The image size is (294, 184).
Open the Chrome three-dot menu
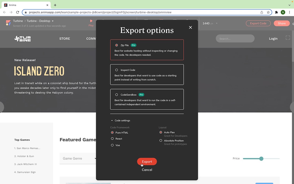tap(289, 12)
